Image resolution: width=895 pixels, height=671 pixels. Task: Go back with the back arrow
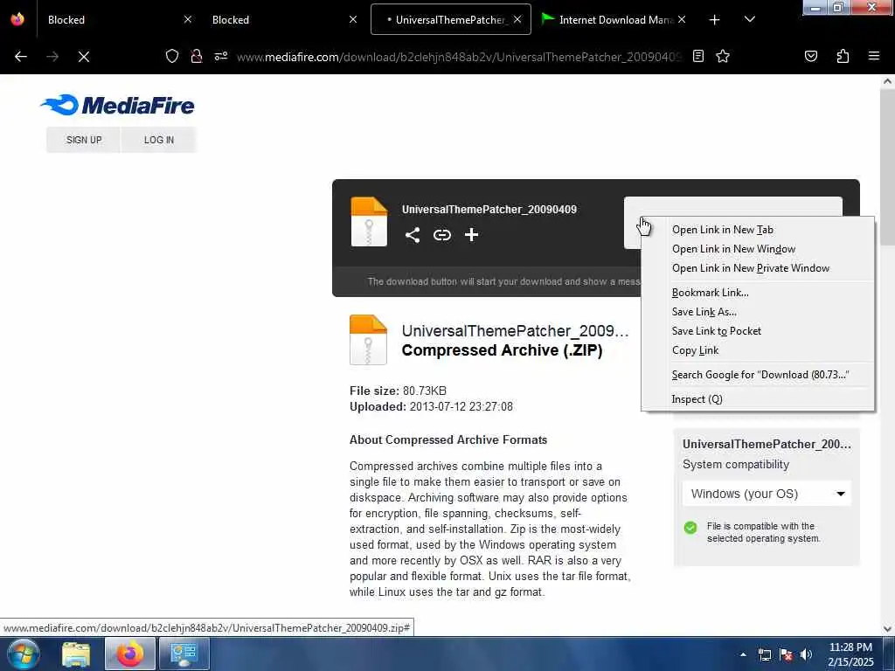coord(21,57)
